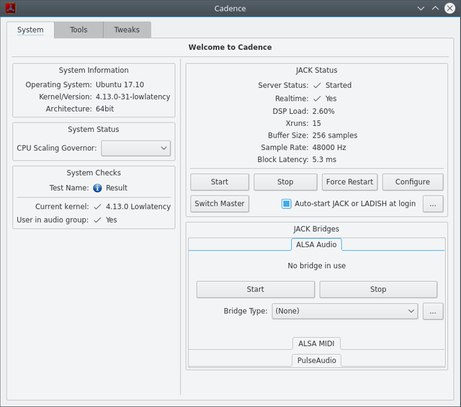The width and height of the screenshot is (461, 407).
Task: Click the Current kernel checkmark icon
Action: coord(97,207)
